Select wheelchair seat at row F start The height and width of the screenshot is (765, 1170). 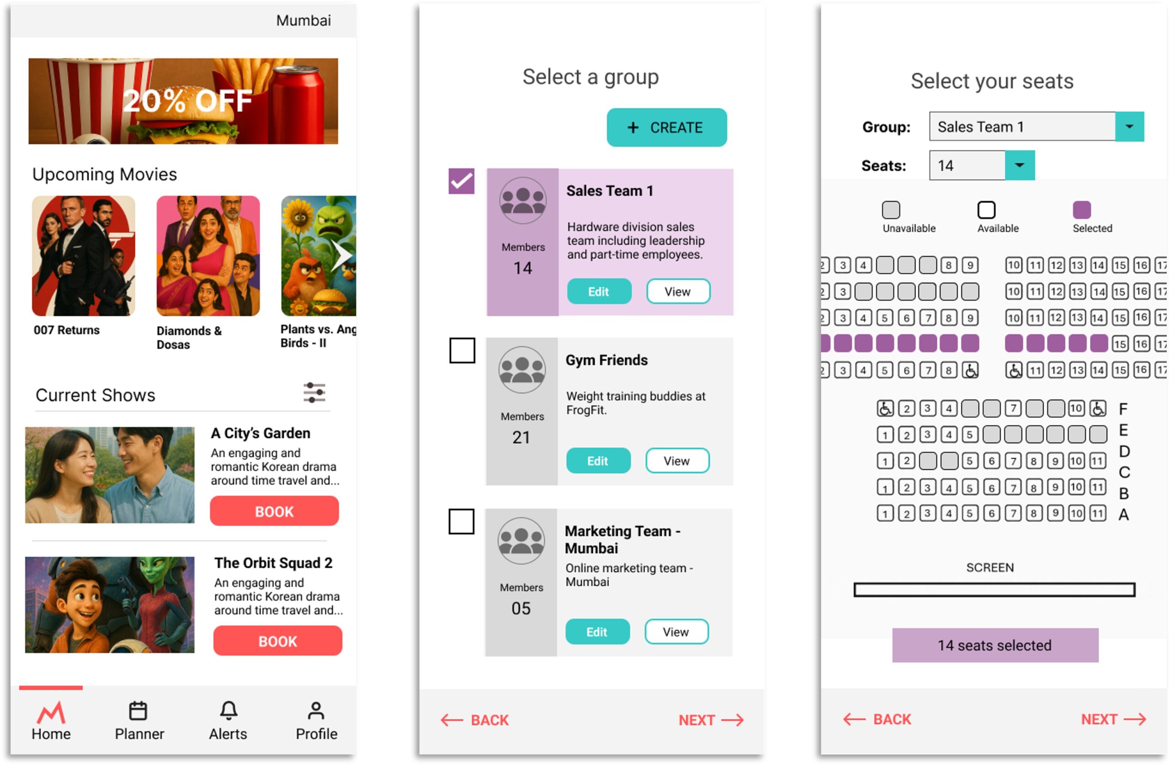coord(885,408)
